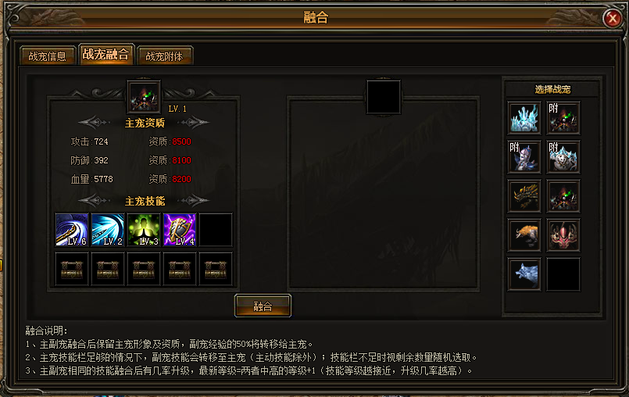
Task: Click the LV.4 purple shield skill icon
Action: pyautogui.click(x=180, y=230)
